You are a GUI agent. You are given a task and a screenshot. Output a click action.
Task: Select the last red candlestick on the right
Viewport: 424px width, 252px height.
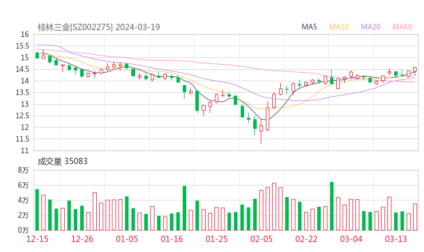(415, 70)
